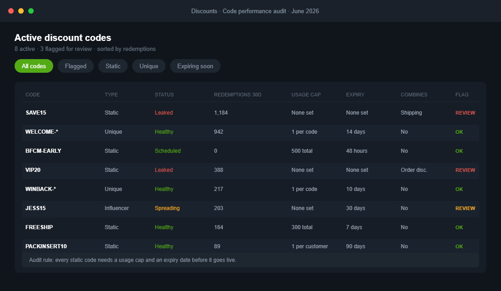Viewport: 501px width, 291px height.
Task: Open the Static filter tab
Action: pyautogui.click(x=113, y=66)
